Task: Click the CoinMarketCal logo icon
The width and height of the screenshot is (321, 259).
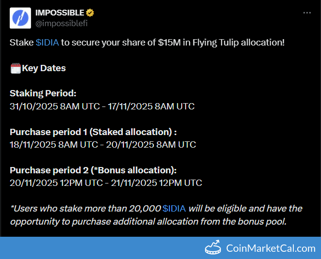Action: pos(213,248)
